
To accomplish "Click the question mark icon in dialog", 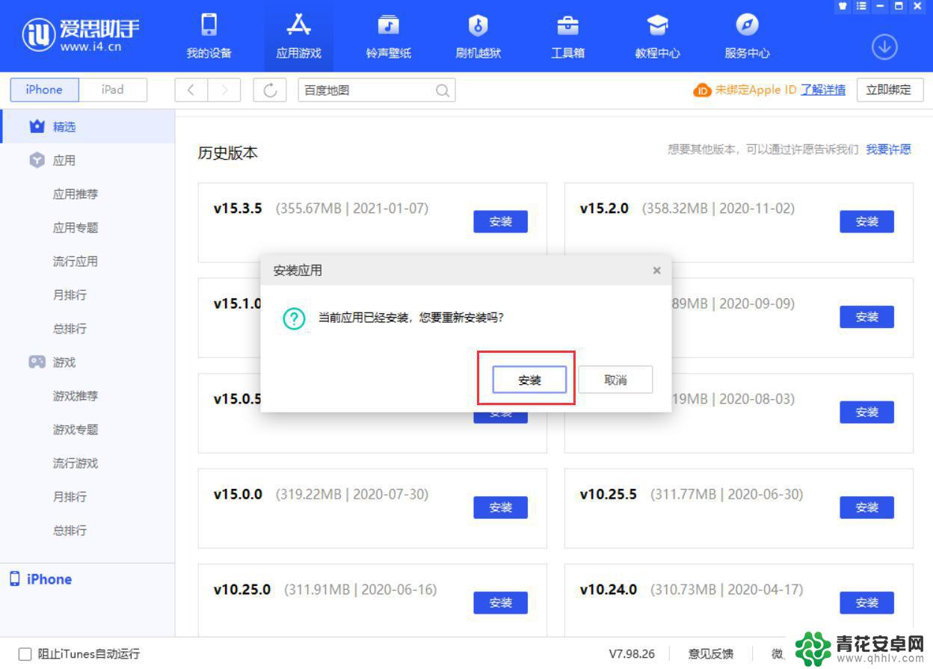I will coord(294,318).
